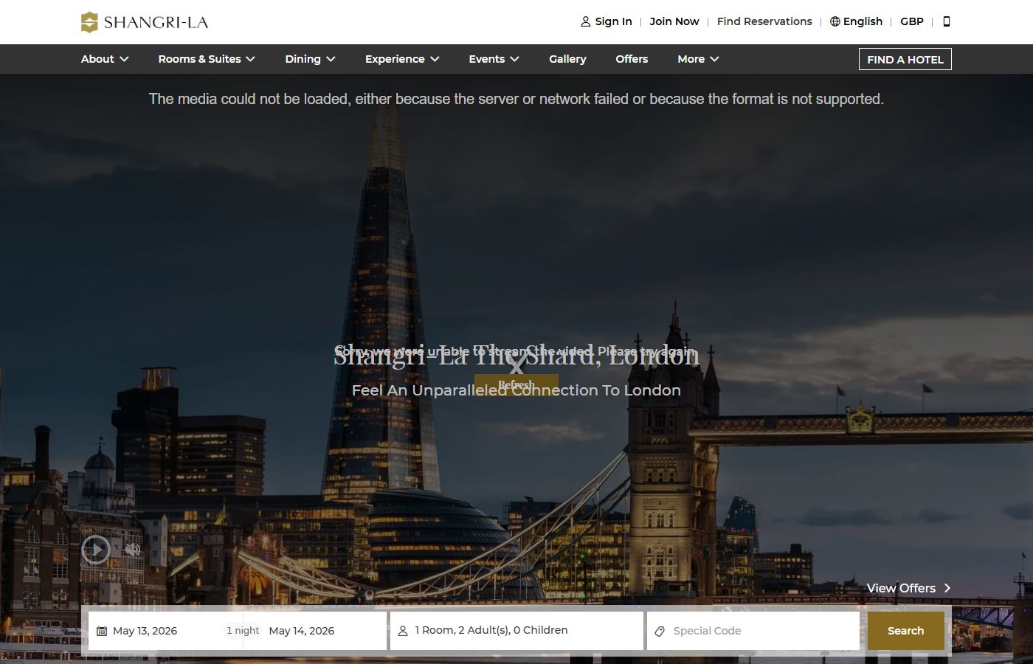This screenshot has width=1033, height=664.
Task: Click the View Offers arrow icon
Action: click(947, 588)
